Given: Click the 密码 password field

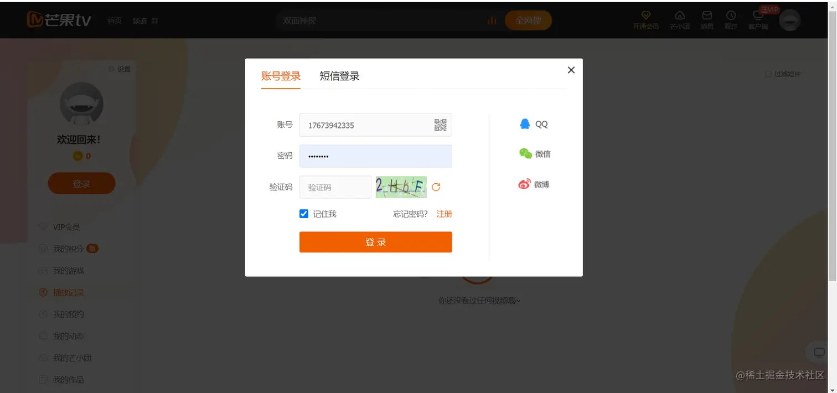Looking at the screenshot, I should point(376,156).
